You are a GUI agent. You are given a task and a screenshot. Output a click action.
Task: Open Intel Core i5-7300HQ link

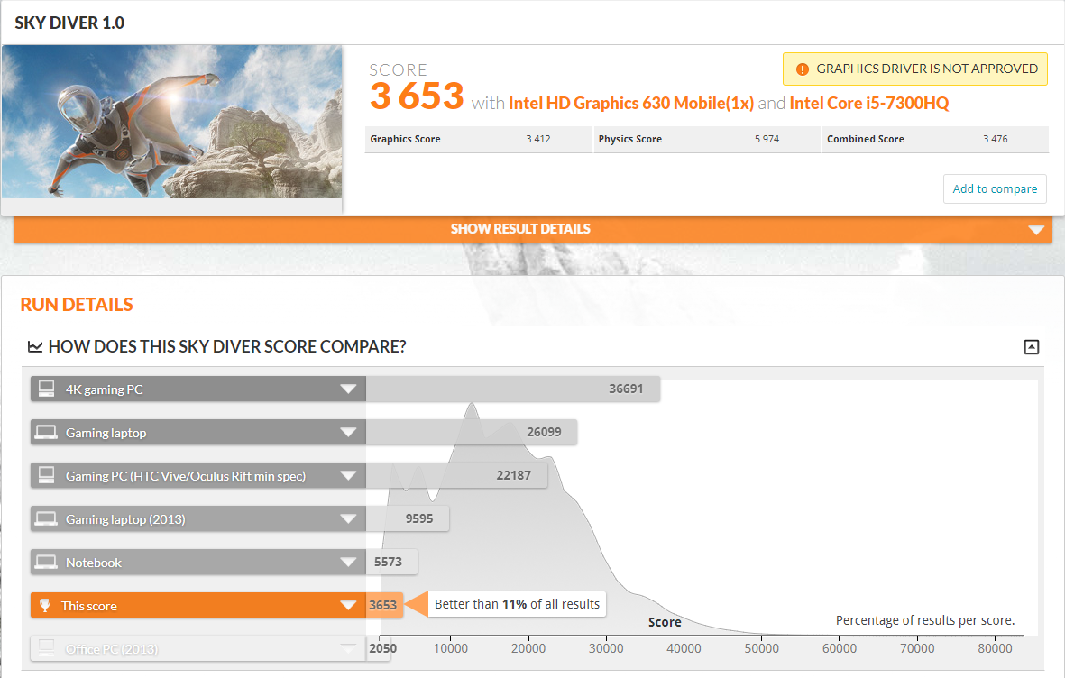pyautogui.click(x=868, y=104)
